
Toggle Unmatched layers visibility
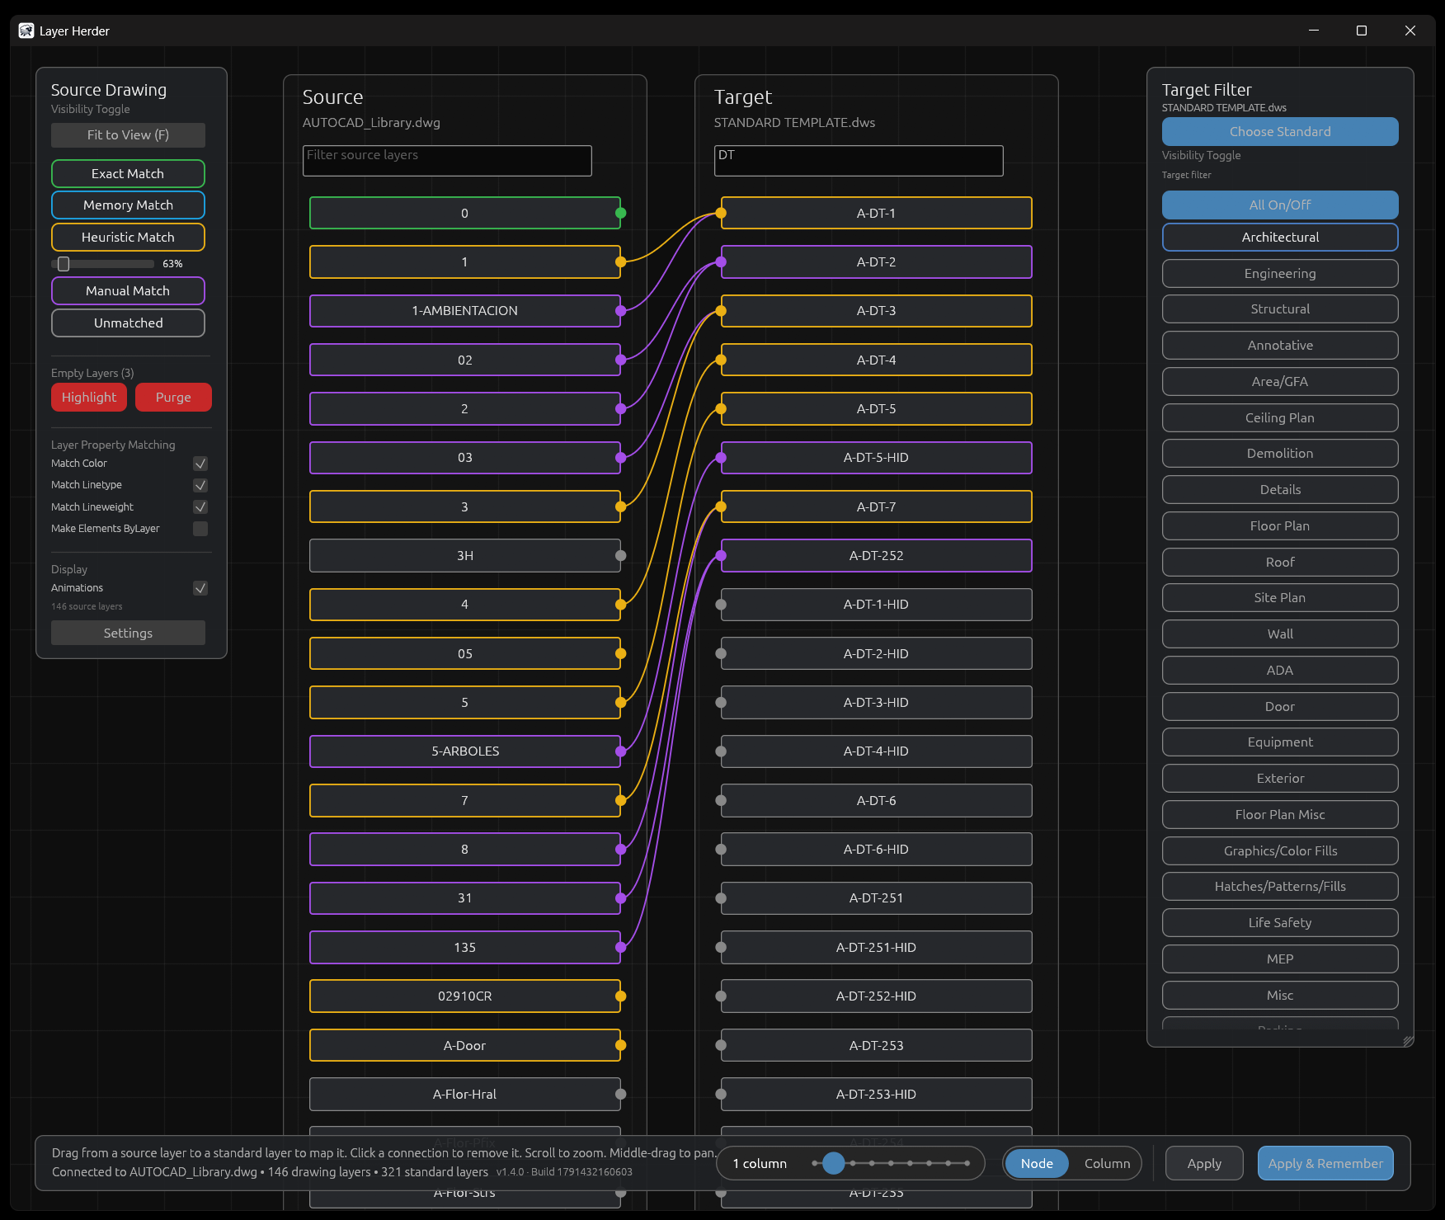pos(128,323)
